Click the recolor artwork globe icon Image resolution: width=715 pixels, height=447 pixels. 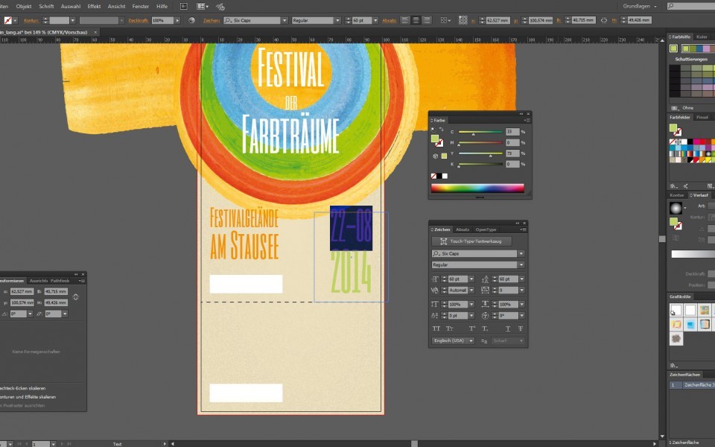click(x=191, y=20)
